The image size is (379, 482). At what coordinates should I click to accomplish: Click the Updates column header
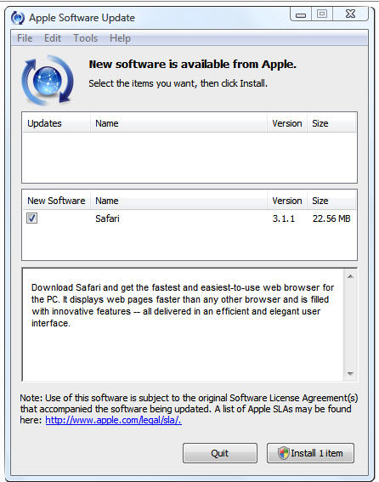tap(57, 123)
